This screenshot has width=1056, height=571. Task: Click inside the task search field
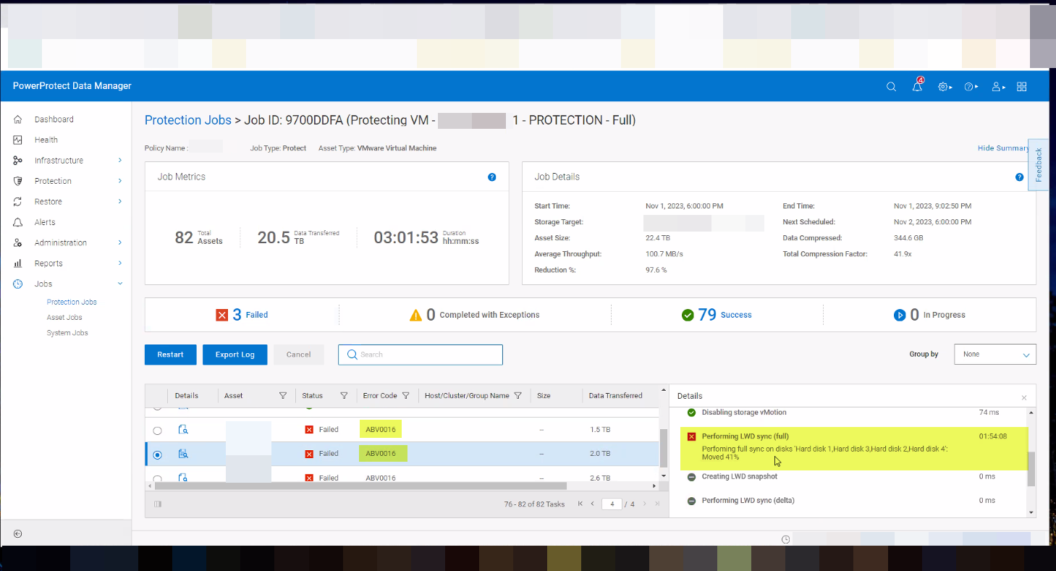(420, 355)
